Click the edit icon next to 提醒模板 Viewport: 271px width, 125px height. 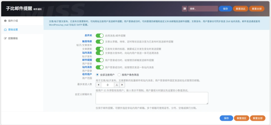pyautogui.click(x=5, y=38)
